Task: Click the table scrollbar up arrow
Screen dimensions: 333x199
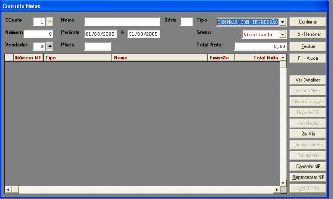Action: point(283,58)
